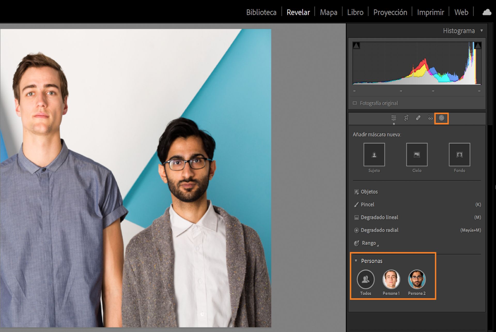496x332 pixels.
Task: Add a Cielo sky mask
Action: coord(417,155)
